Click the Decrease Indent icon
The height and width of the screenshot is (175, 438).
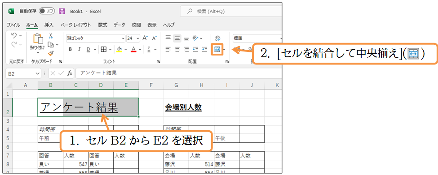[195, 50]
